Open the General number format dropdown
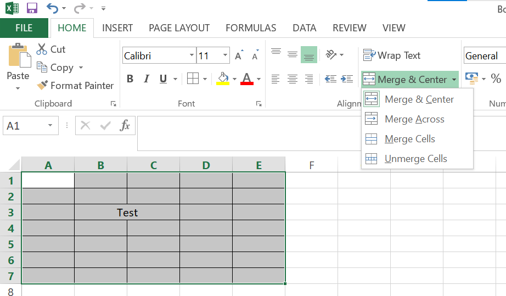The width and height of the screenshot is (506, 296). (485, 55)
